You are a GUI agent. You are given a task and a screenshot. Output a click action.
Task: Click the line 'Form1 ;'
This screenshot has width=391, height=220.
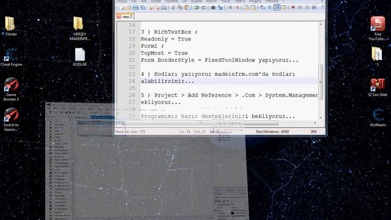coord(152,46)
